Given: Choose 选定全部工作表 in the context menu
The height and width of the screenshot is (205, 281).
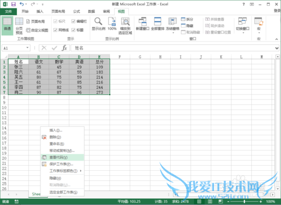Looking at the screenshot, I should point(62,192).
